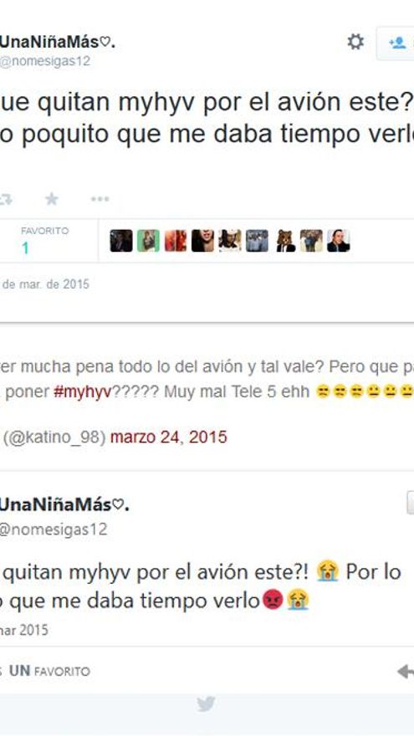Click the #myhyv hashtag link
This screenshot has width=414, height=736.
coord(82,392)
